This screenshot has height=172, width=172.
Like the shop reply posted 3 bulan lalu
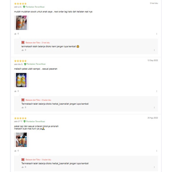23,167
